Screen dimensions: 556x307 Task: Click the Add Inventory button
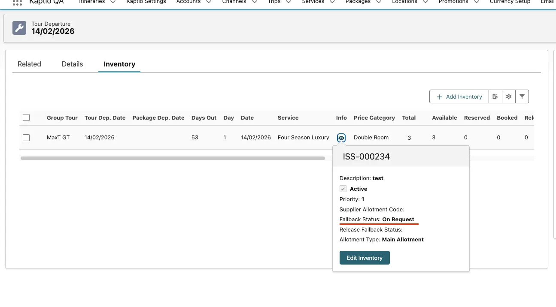point(459,96)
